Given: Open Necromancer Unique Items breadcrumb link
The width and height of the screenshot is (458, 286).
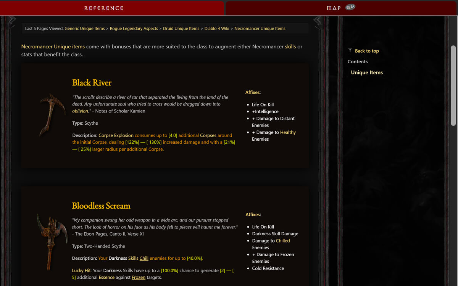Looking at the screenshot, I should click(260, 29).
